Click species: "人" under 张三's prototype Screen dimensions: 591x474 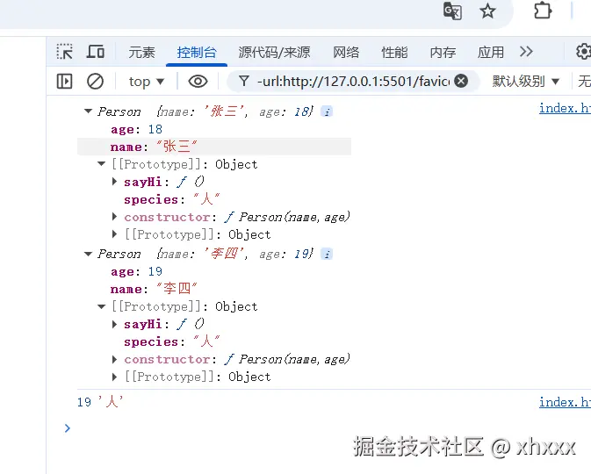click(x=172, y=199)
